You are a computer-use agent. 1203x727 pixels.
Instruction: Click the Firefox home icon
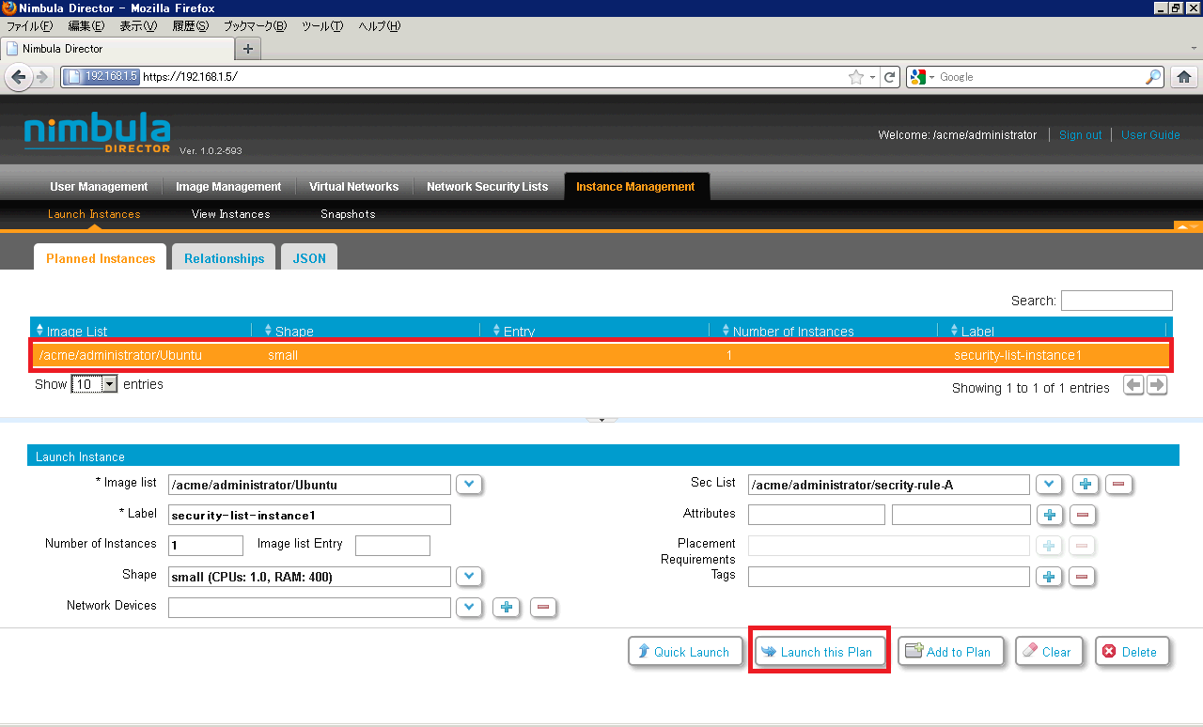tap(1184, 77)
